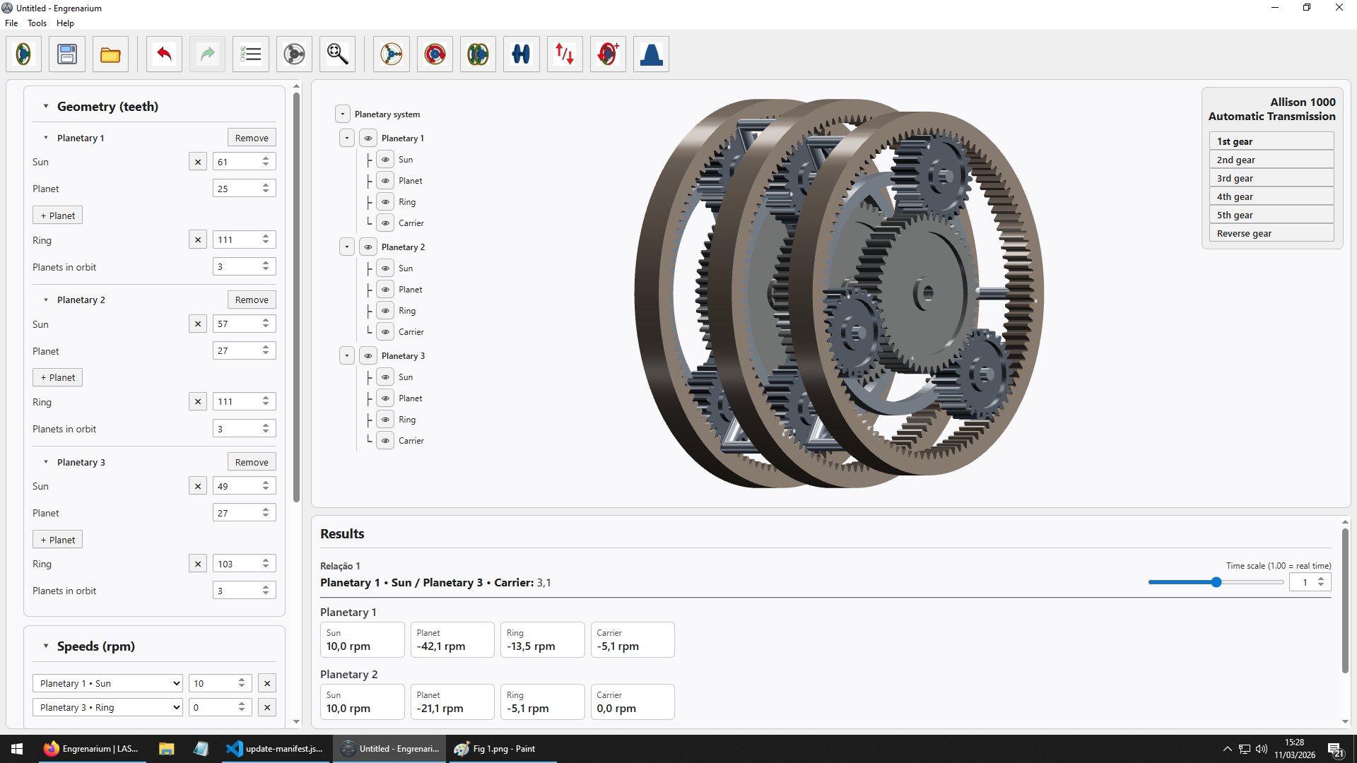The image size is (1357, 763).
Task: Open the Tools menu
Action: (x=37, y=23)
